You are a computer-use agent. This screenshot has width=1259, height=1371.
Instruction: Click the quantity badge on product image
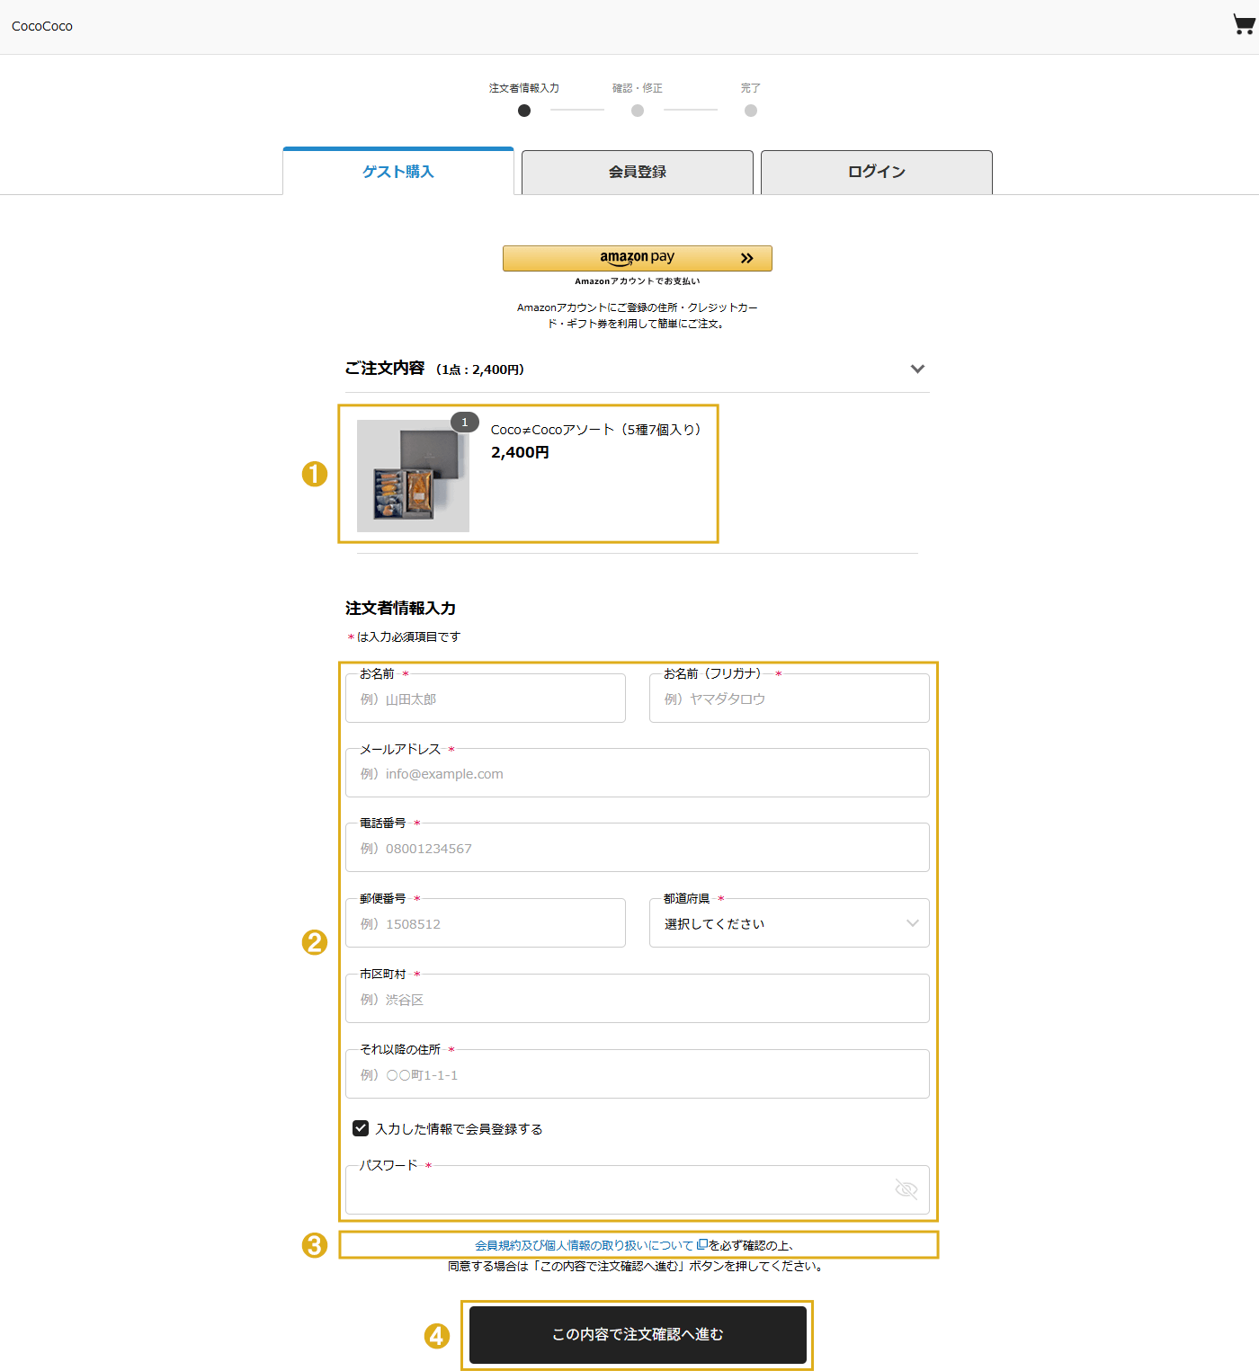pos(464,422)
